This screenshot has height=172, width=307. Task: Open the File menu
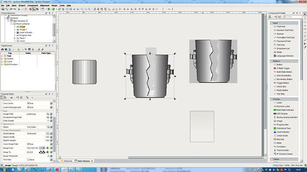click(2, 5)
